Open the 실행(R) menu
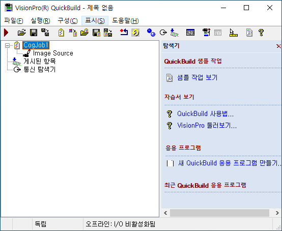 tap(40, 21)
